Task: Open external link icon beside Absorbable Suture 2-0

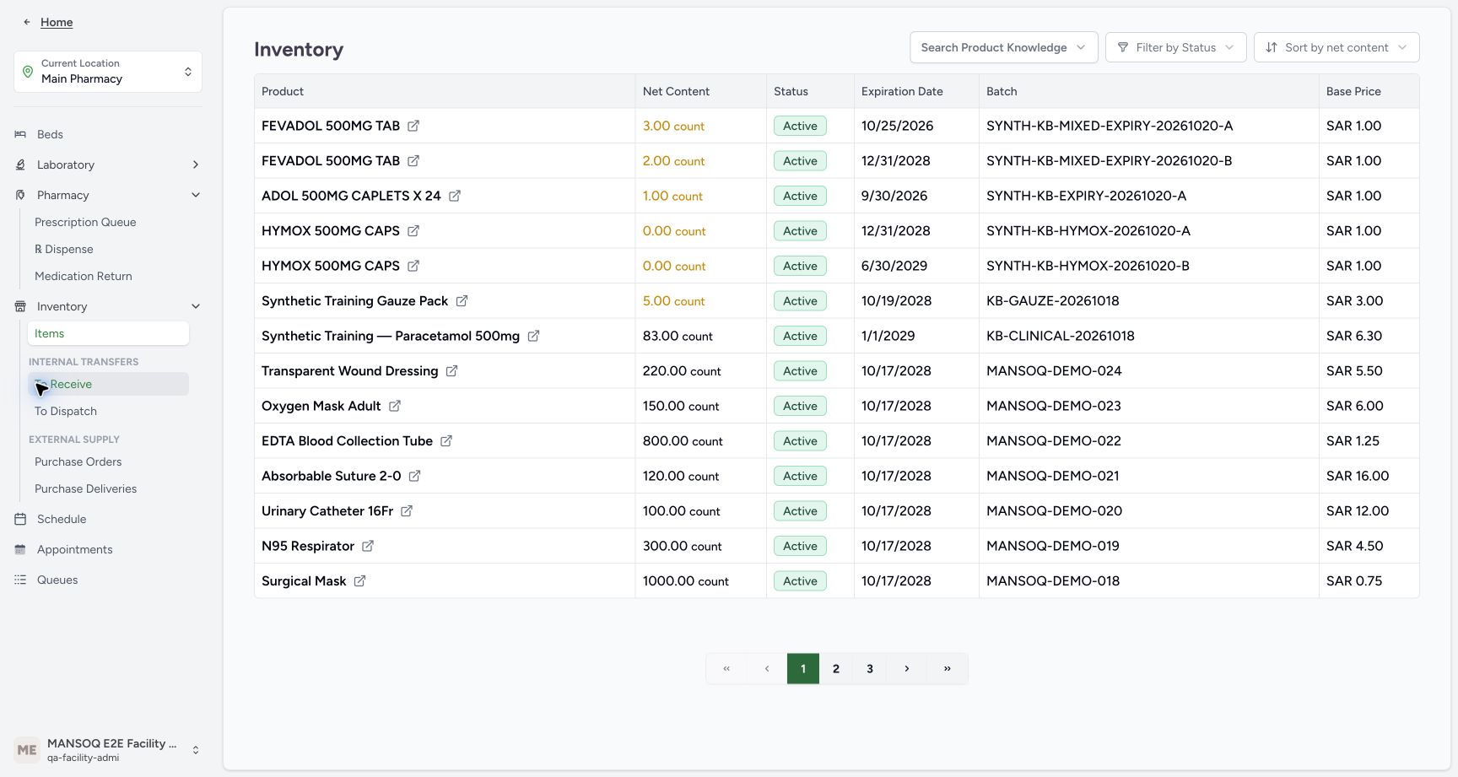Action: [414, 476]
